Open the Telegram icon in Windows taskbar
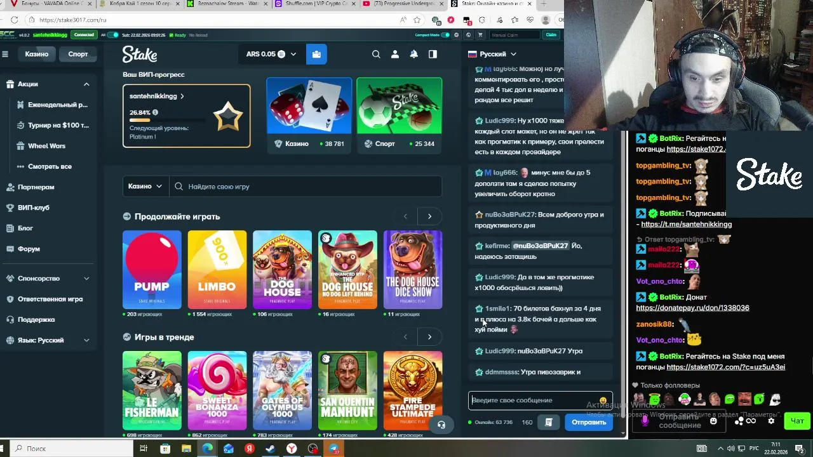The width and height of the screenshot is (813, 457). point(334,449)
